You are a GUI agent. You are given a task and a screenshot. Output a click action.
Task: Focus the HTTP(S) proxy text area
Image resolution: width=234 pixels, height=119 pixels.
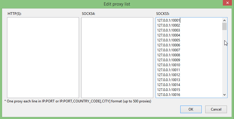tap(43, 57)
